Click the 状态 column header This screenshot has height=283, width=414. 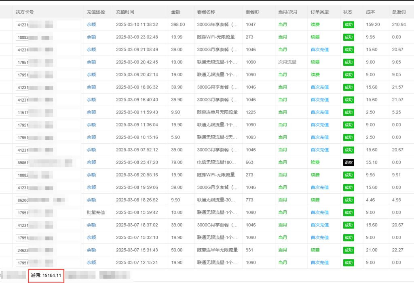tap(348, 12)
